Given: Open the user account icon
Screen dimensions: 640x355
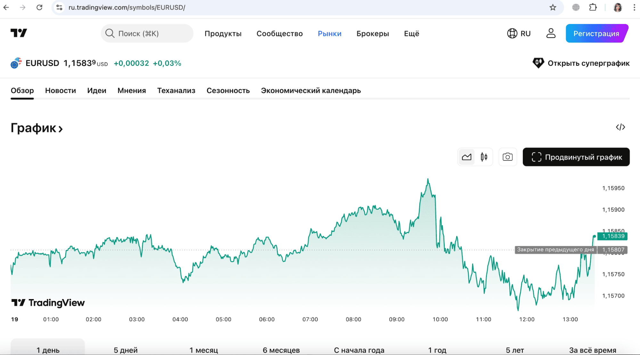Looking at the screenshot, I should (x=551, y=33).
